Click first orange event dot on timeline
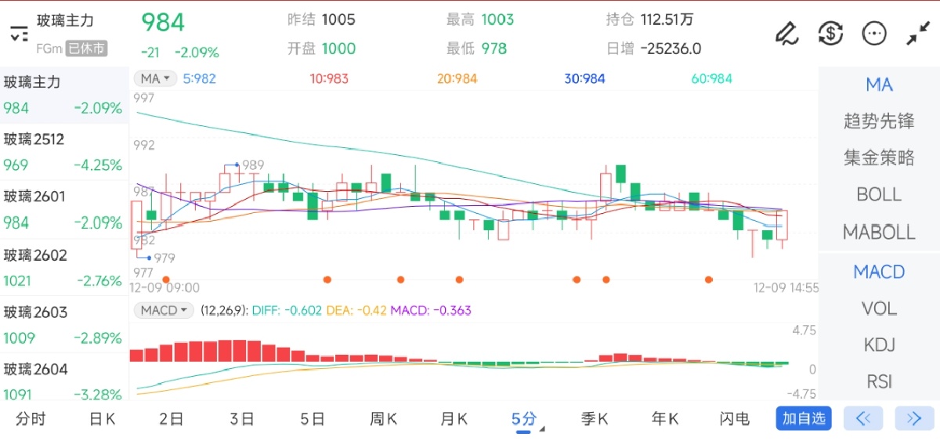 coord(165,279)
